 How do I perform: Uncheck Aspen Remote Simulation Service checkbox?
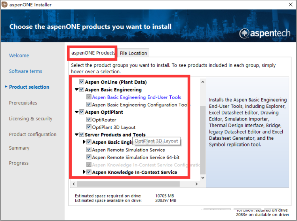[x=89, y=149]
